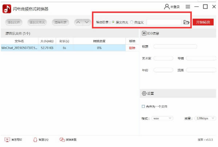Click the 时长(s) column header
The image size is (218, 147).
point(64,41)
